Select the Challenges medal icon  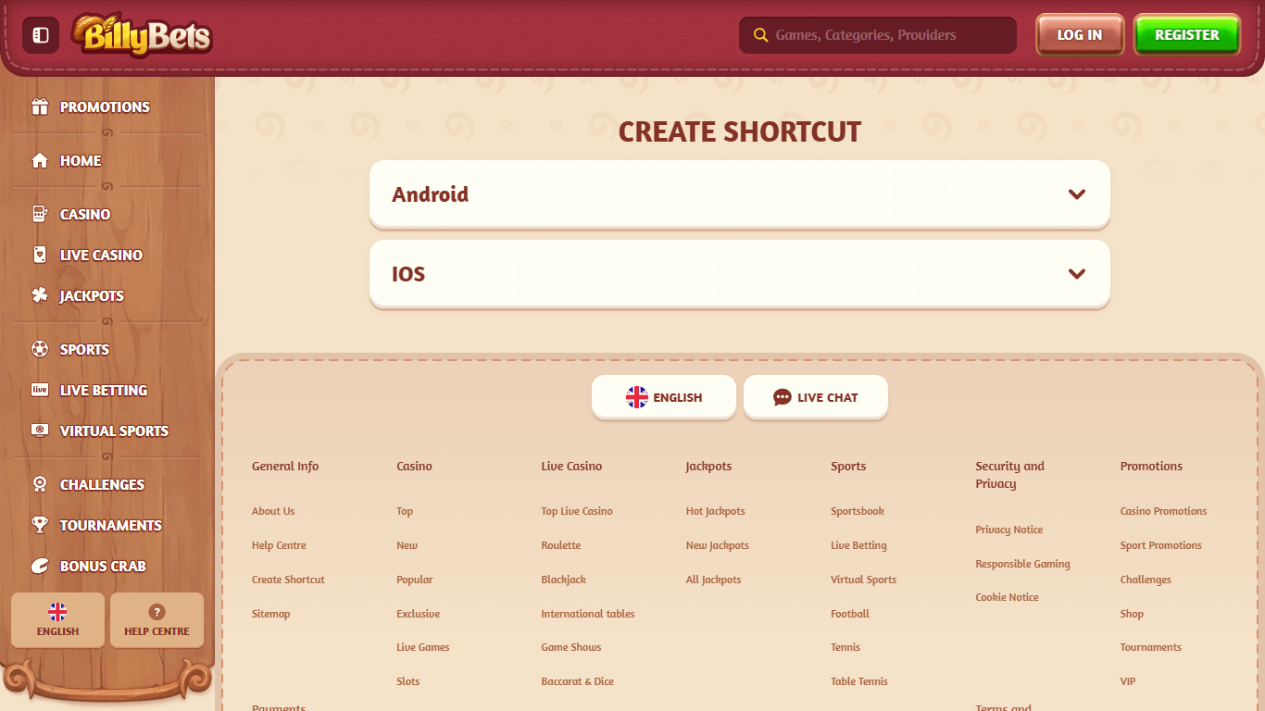point(39,484)
